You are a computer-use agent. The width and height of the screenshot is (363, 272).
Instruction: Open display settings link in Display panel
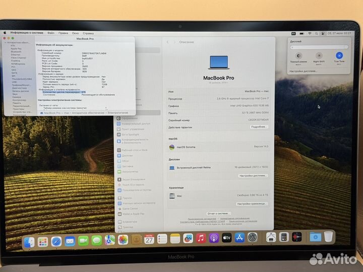coord(304,71)
